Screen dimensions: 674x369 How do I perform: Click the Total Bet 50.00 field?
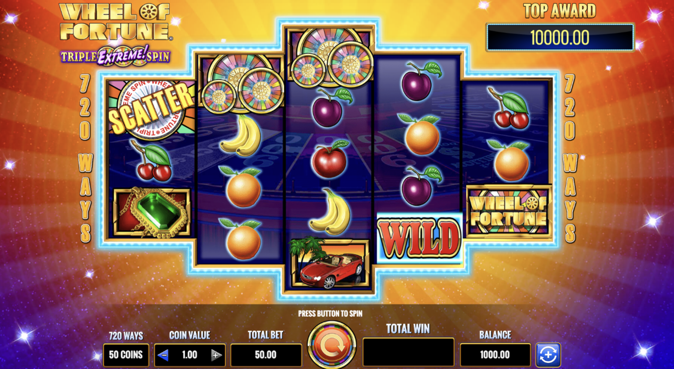[266, 355]
